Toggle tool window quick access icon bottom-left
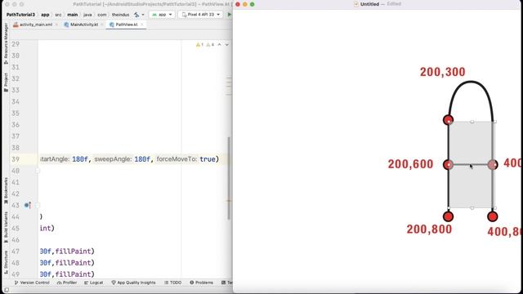This screenshot has width=523, height=294. [x=7, y=290]
